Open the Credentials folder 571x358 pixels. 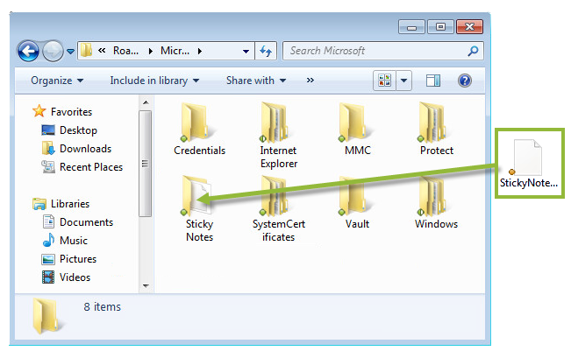[198, 124]
